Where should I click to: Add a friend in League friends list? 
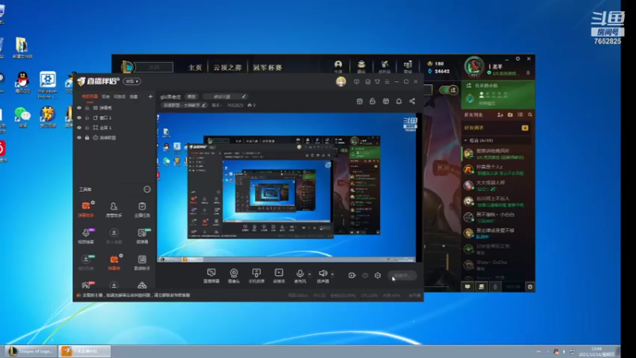500,115
